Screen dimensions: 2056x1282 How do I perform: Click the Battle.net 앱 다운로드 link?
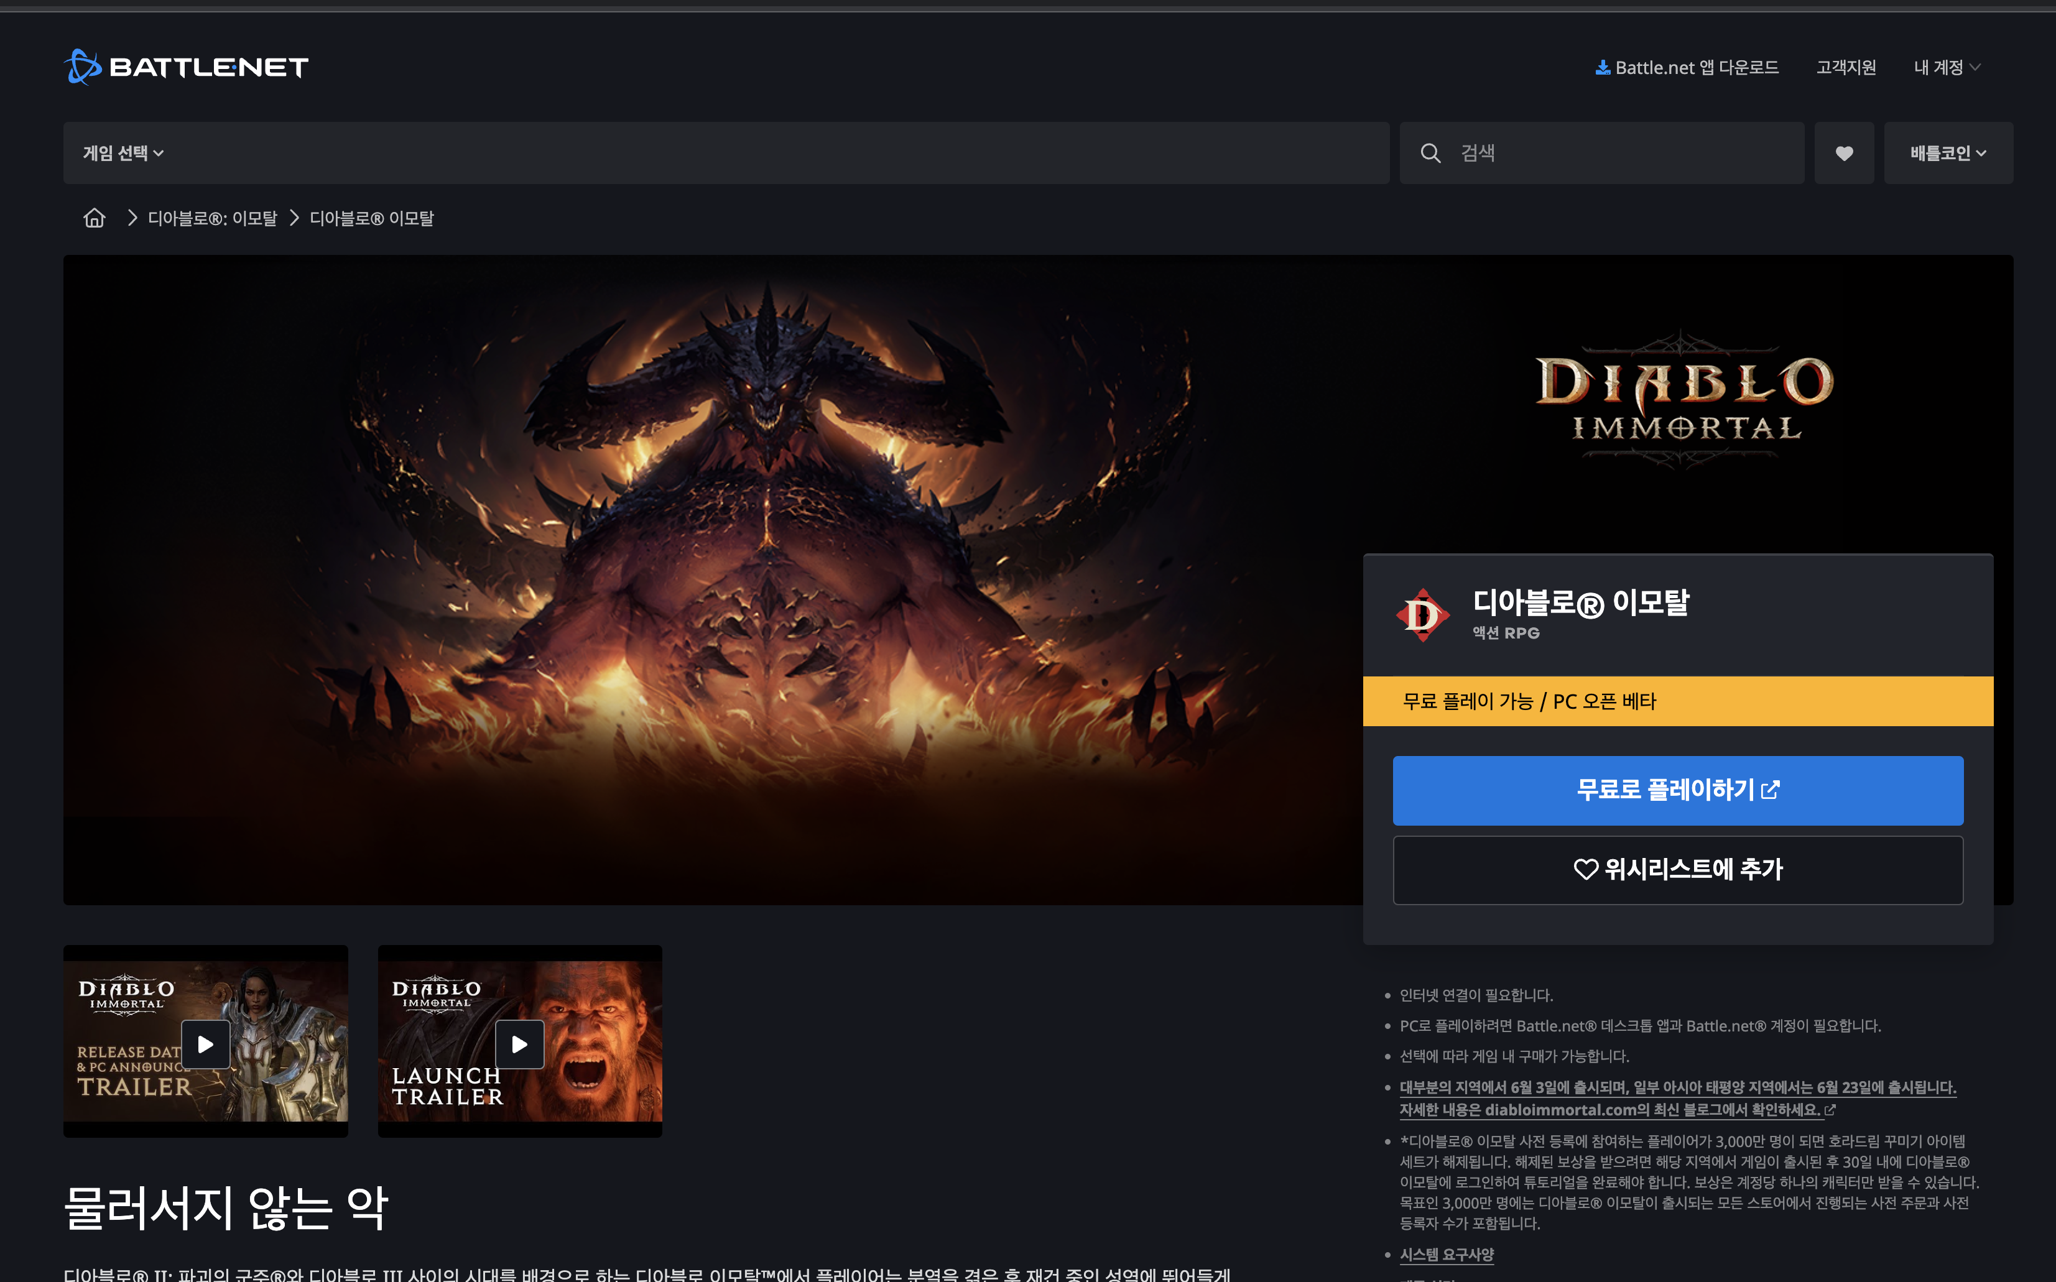(x=1697, y=68)
